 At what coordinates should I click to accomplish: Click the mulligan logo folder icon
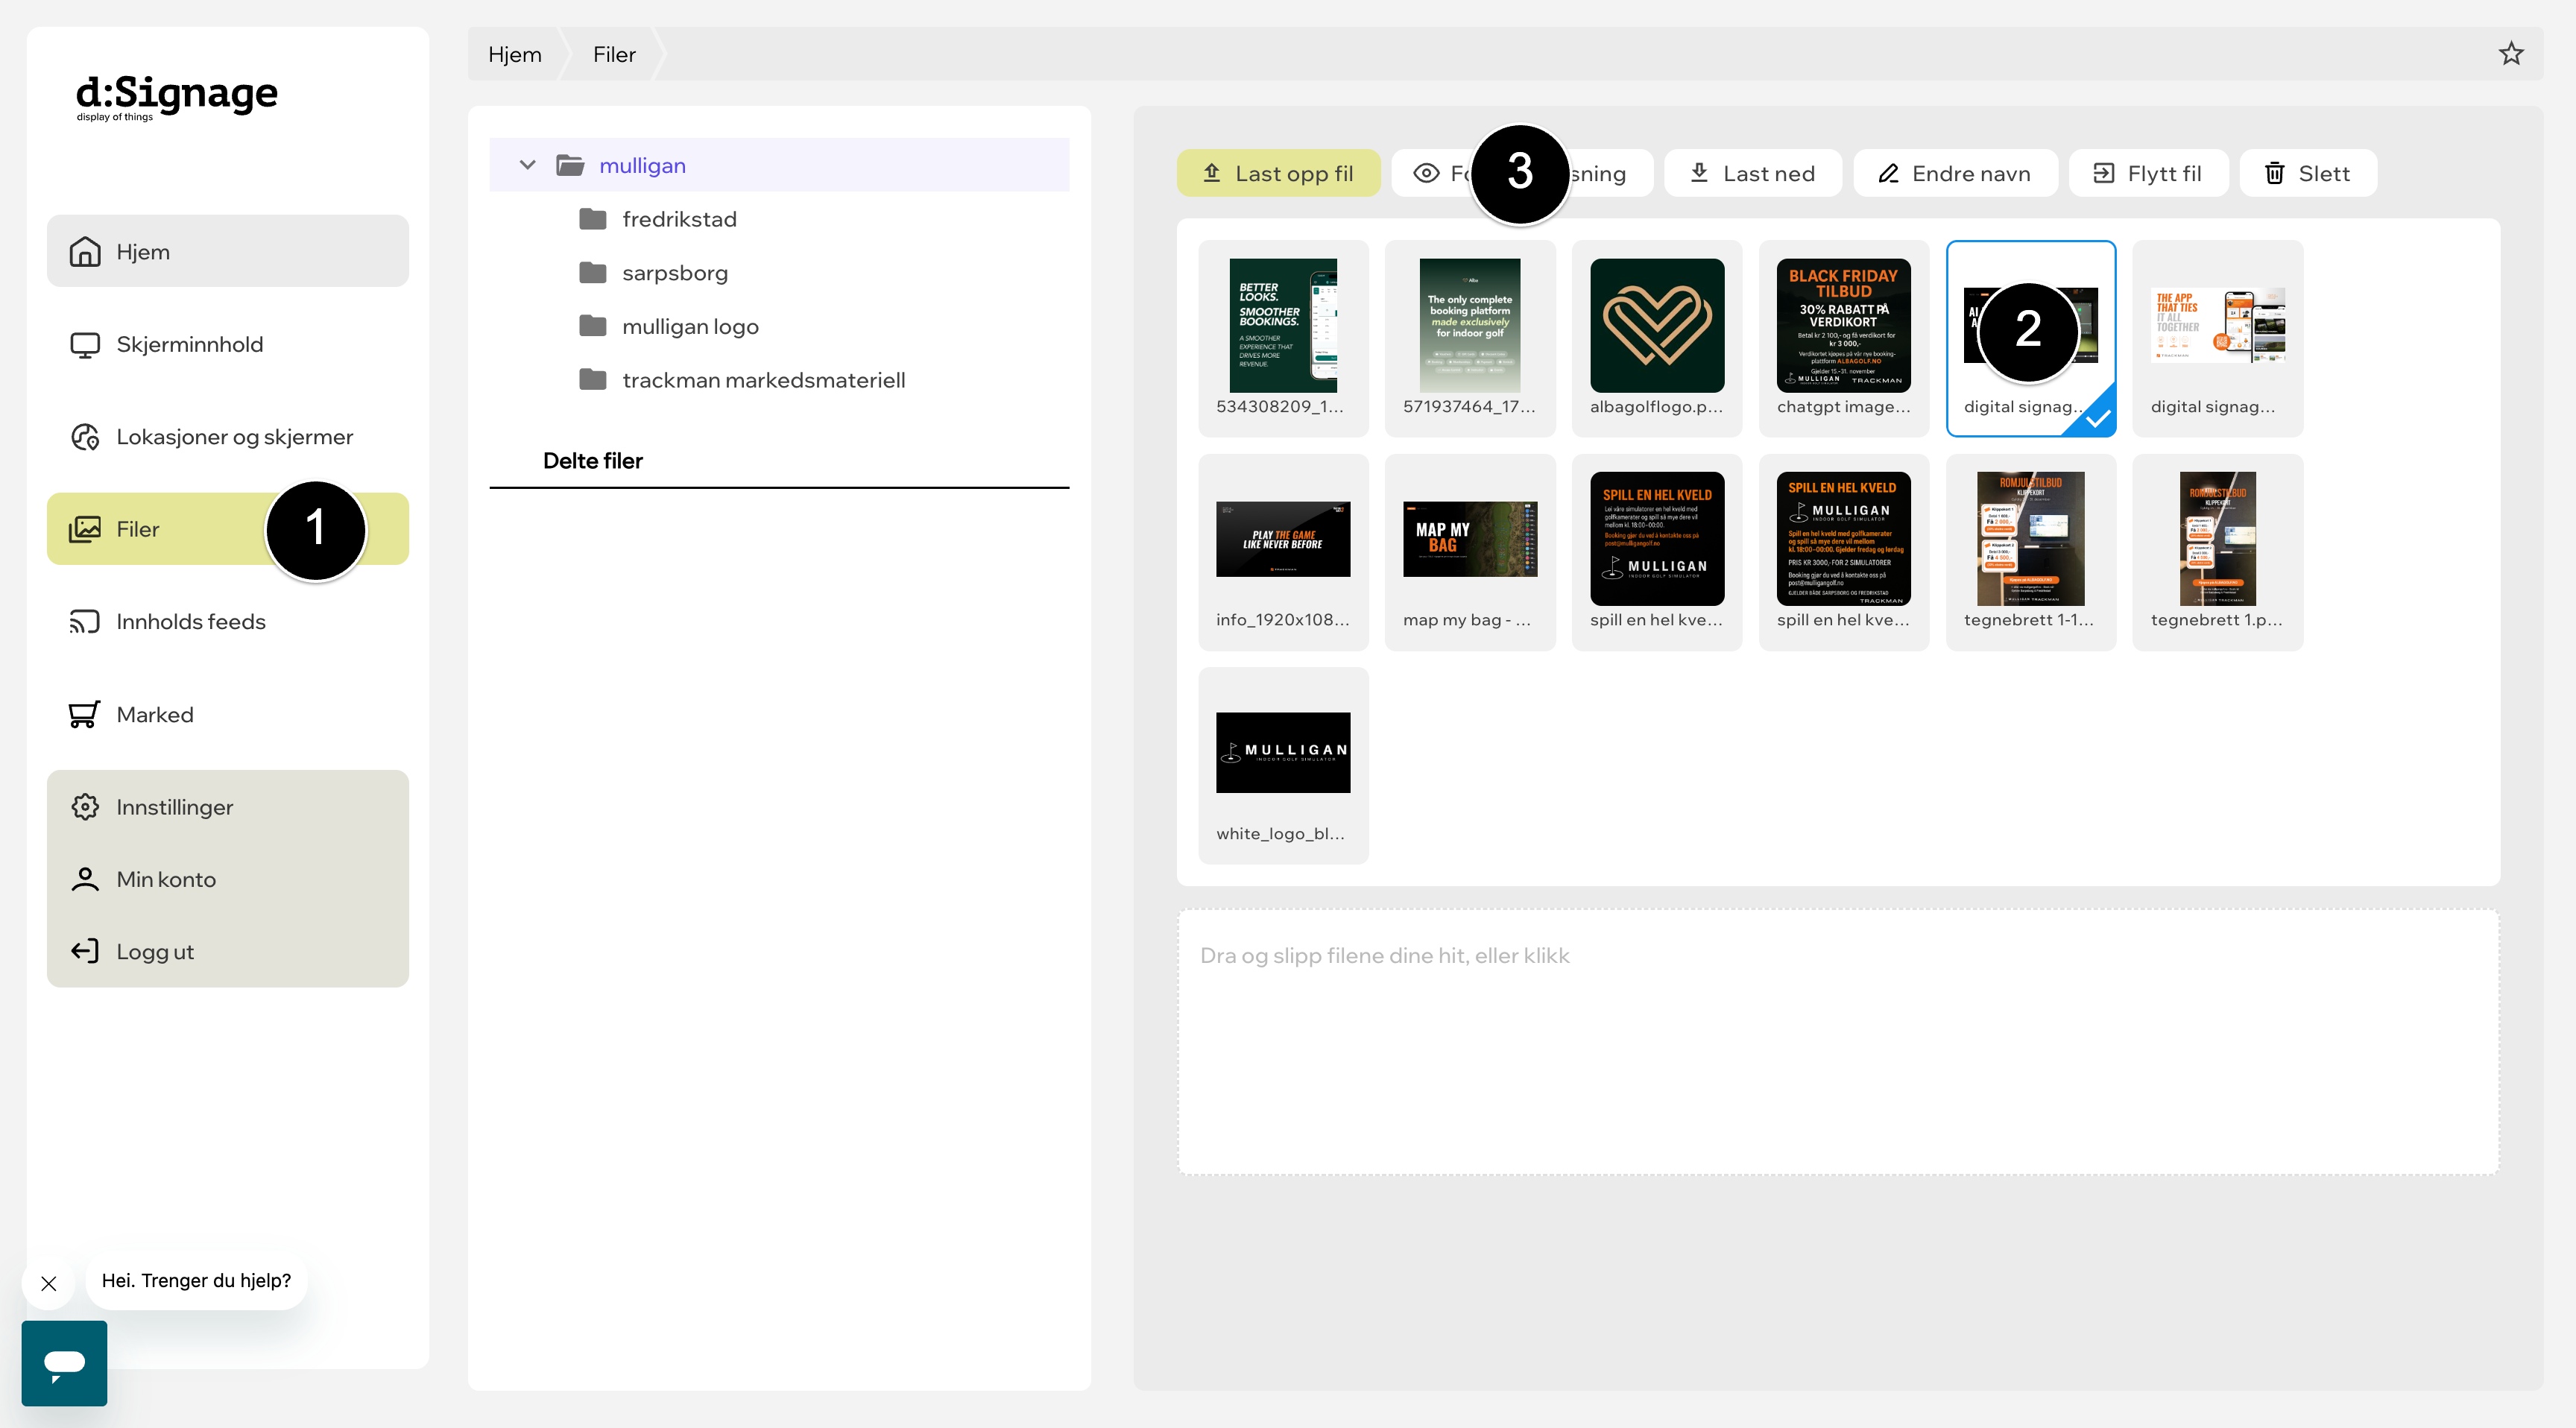click(593, 326)
